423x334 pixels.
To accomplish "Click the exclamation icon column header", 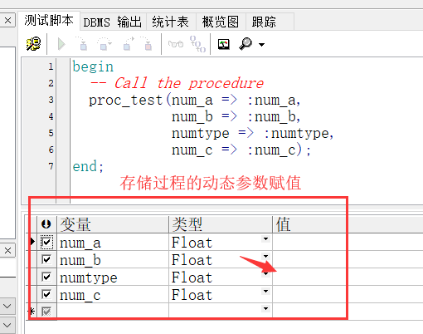I will point(46,223).
